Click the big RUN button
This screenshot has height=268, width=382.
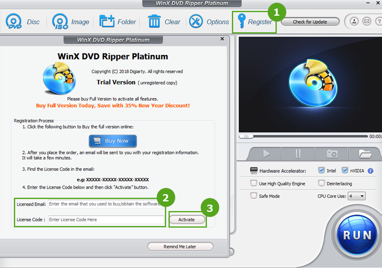358,235
